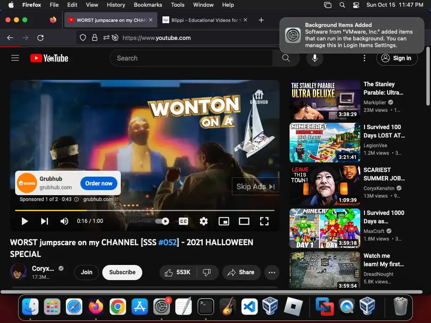Skip to the next video
Image resolution: width=431 pixels, height=323 pixels.
click(x=45, y=221)
